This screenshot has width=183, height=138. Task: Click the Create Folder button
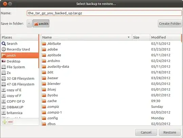[170, 24]
